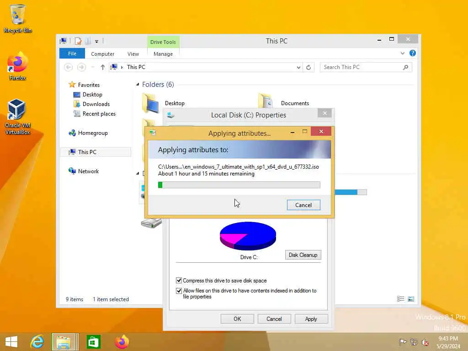Open the Oracle VM VirtualBox desktop shortcut
Screen dimensions: 468x351
[x=17, y=117]
